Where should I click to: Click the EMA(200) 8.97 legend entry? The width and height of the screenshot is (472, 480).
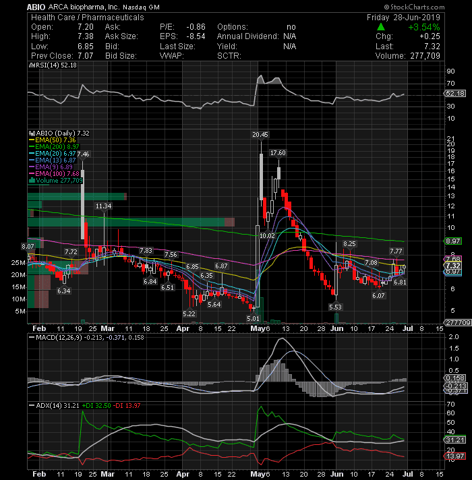click(x=57, y=147)
